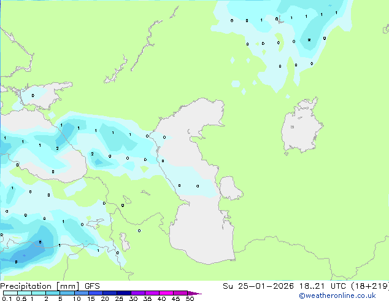Screen dimensions: 389x301
Task: Click the '50' legend scale label
Action: coord(190,299)
